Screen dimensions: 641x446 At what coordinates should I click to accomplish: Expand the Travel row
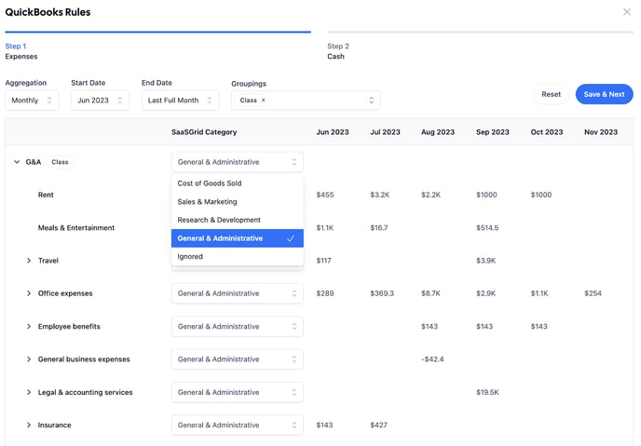tap(29, 261)
